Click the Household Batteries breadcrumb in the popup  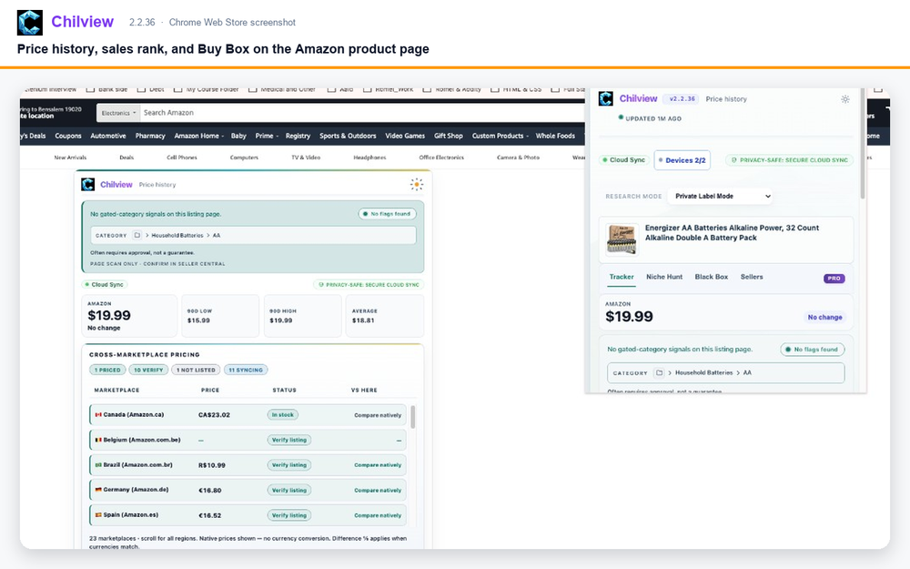click(x=704, y=372)
